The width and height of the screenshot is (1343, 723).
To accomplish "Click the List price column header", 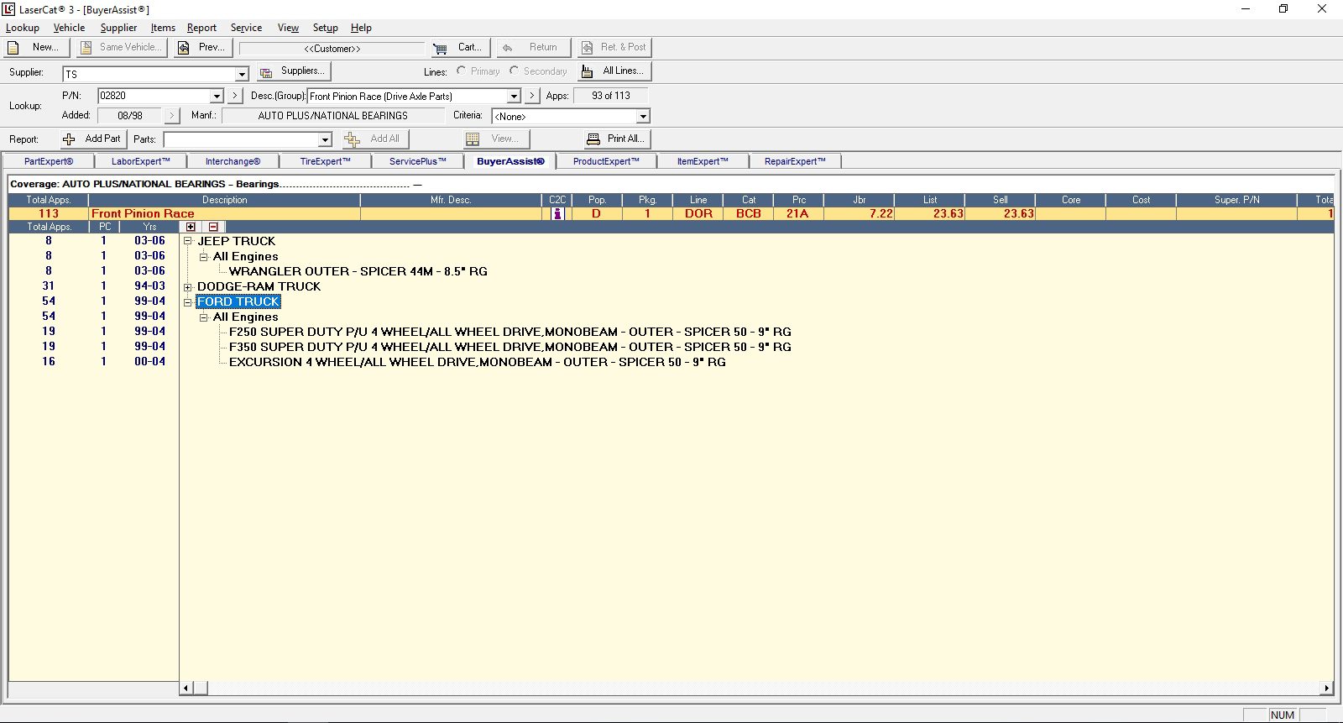I will [x=930, y=200].
